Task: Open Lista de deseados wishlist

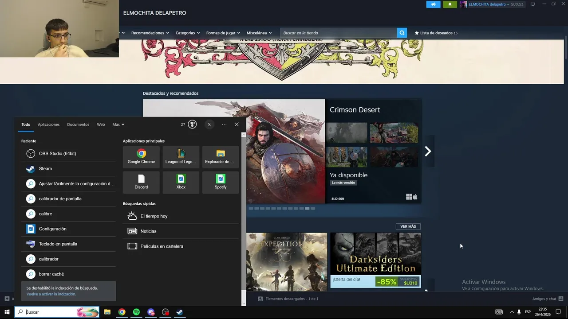Action: 436,33
